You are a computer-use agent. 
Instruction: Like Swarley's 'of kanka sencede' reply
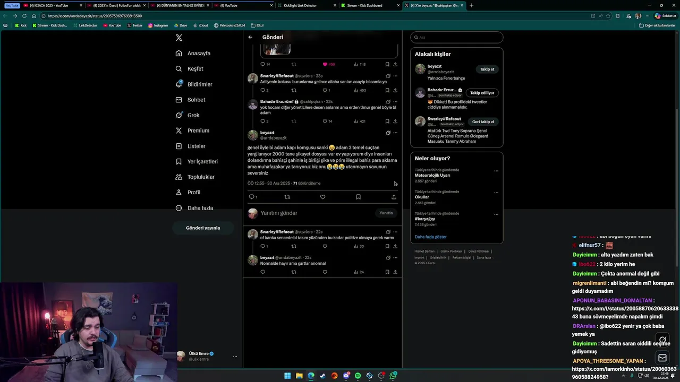pyautogui.click(x=325, y=246)
